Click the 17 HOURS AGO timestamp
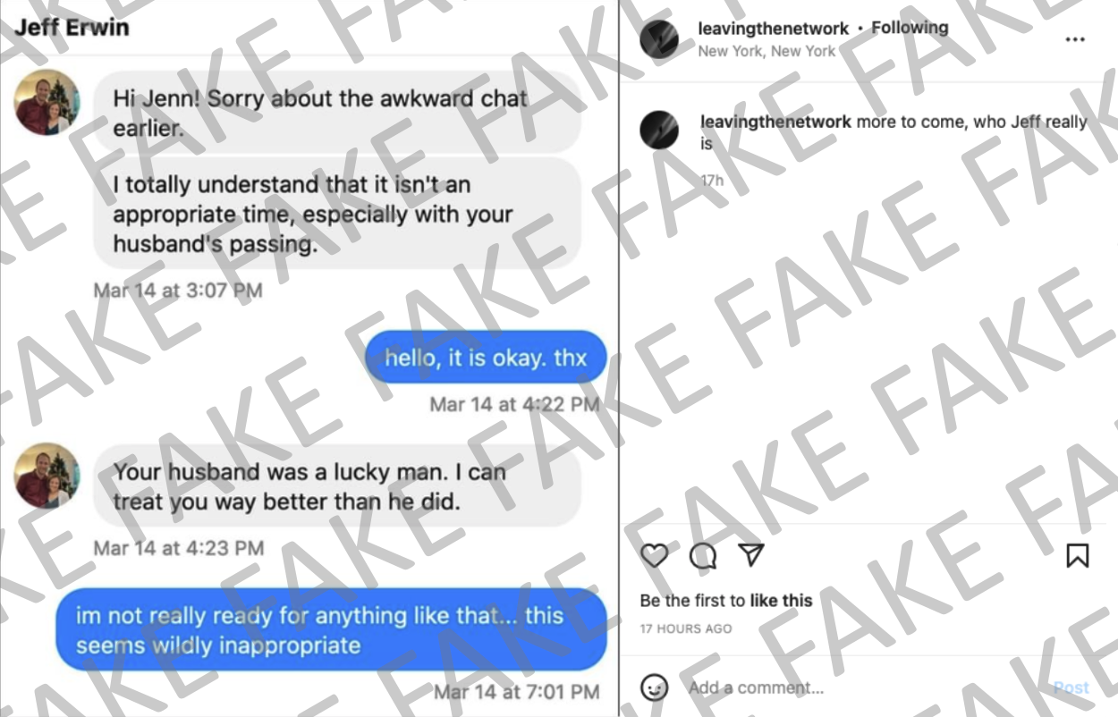The height and width of the screenshot is (717, 1118). [686, 628]
